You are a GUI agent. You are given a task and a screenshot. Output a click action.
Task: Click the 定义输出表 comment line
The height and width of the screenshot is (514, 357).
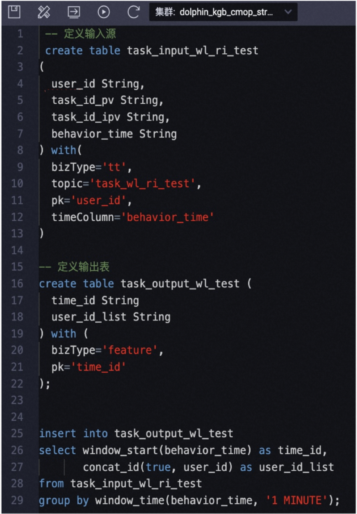pos(83,267)
